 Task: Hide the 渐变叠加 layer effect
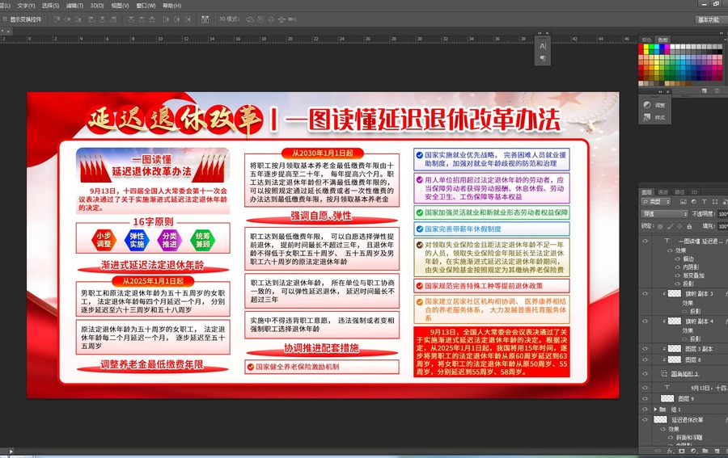[x=677, y=275]
